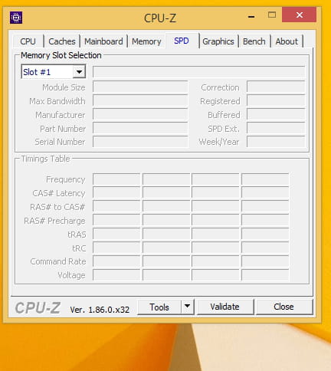
Task: Switch to the Bench tab
Action: pos(254,41)
